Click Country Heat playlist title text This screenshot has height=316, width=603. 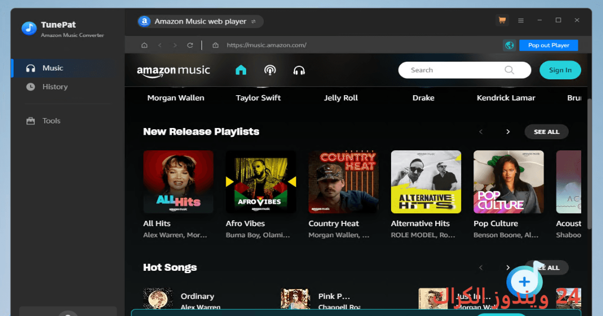coord(333,224)
